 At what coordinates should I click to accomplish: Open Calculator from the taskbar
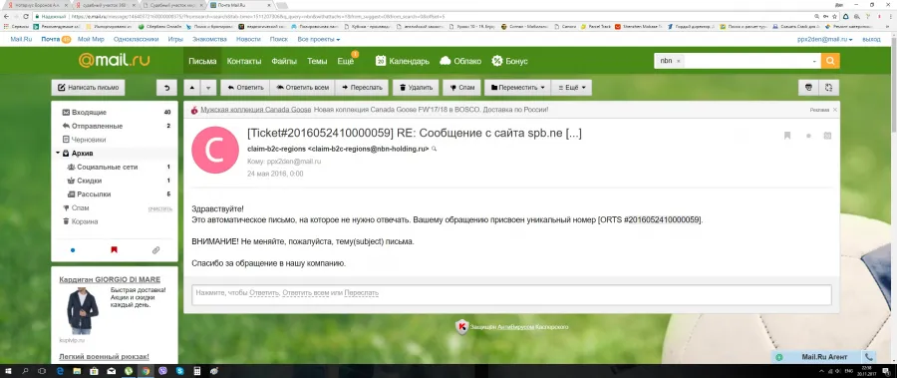tap(197, 371)
